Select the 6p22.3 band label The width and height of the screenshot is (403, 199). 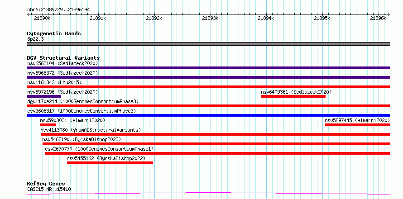tap(35, 39)
